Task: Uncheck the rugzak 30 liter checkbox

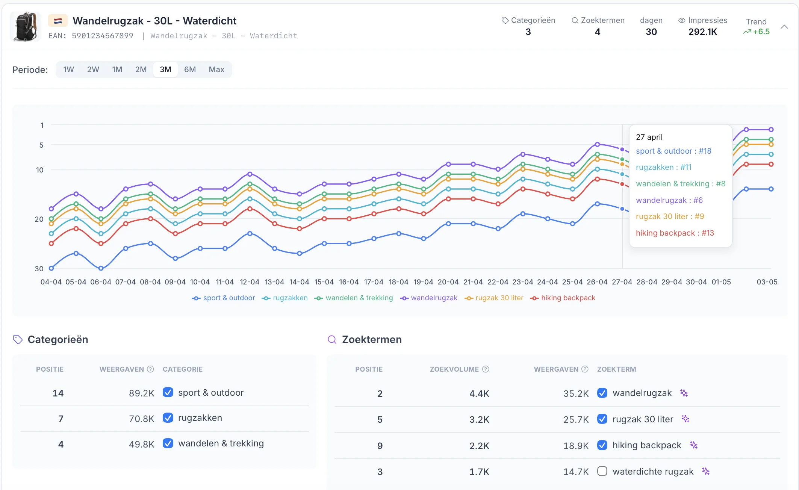Action: [602, 419]
